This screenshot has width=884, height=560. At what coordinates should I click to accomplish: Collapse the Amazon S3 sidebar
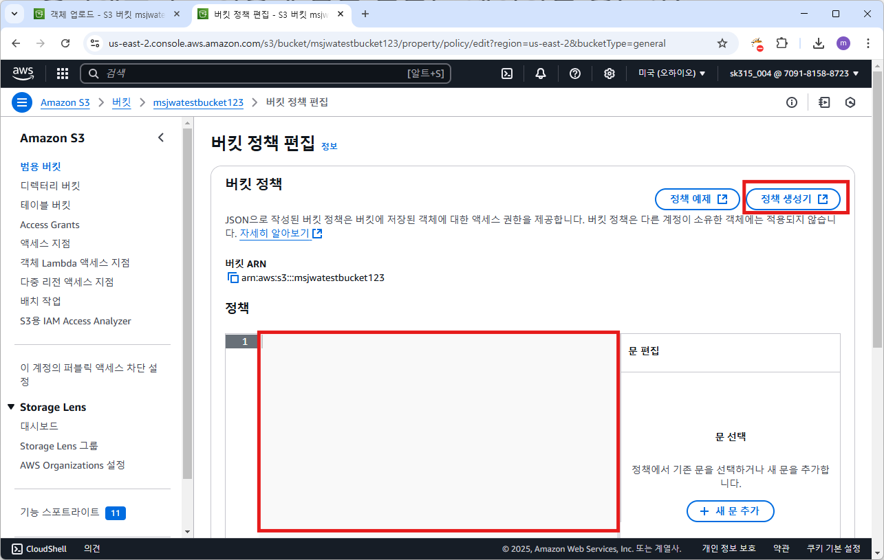161,137
